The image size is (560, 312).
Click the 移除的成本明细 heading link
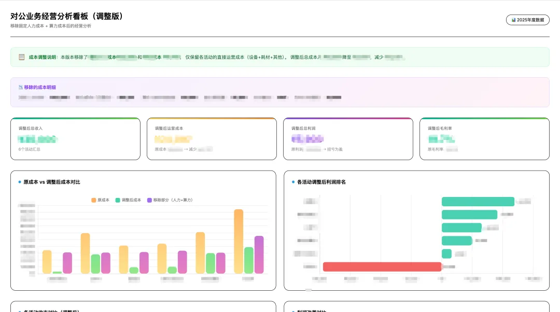tap(40, 87)
